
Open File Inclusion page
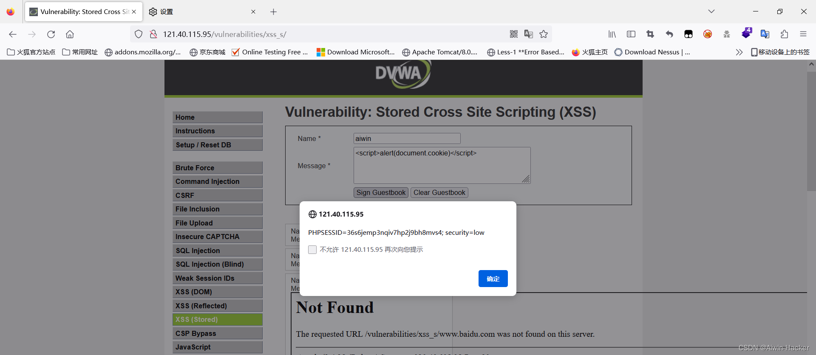click(218, 209)
